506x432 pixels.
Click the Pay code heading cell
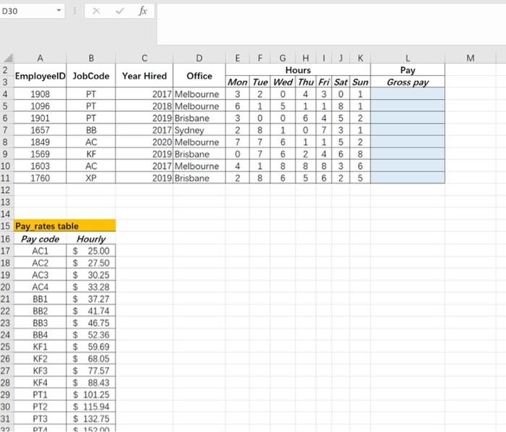[40, 239]
